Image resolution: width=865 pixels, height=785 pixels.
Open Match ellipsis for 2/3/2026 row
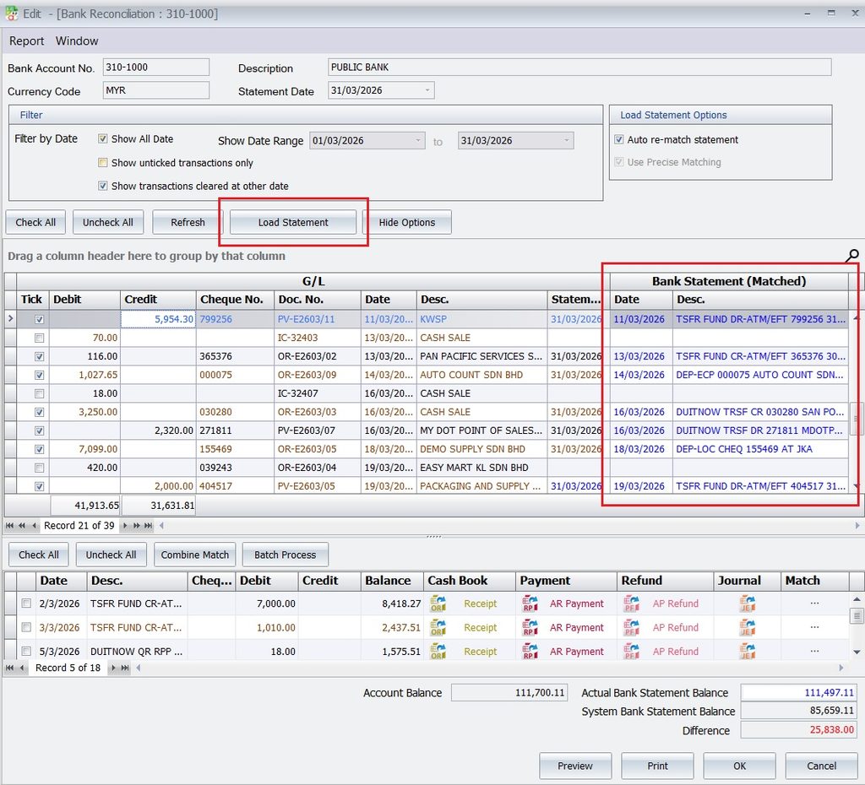[814, 604]
